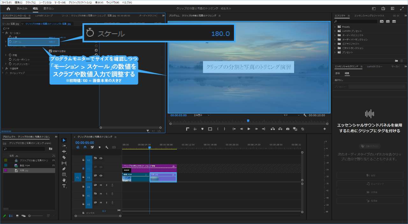The image size is (408, 224).
Task: Select the Pen tool
Action: [x=64, y=169]
